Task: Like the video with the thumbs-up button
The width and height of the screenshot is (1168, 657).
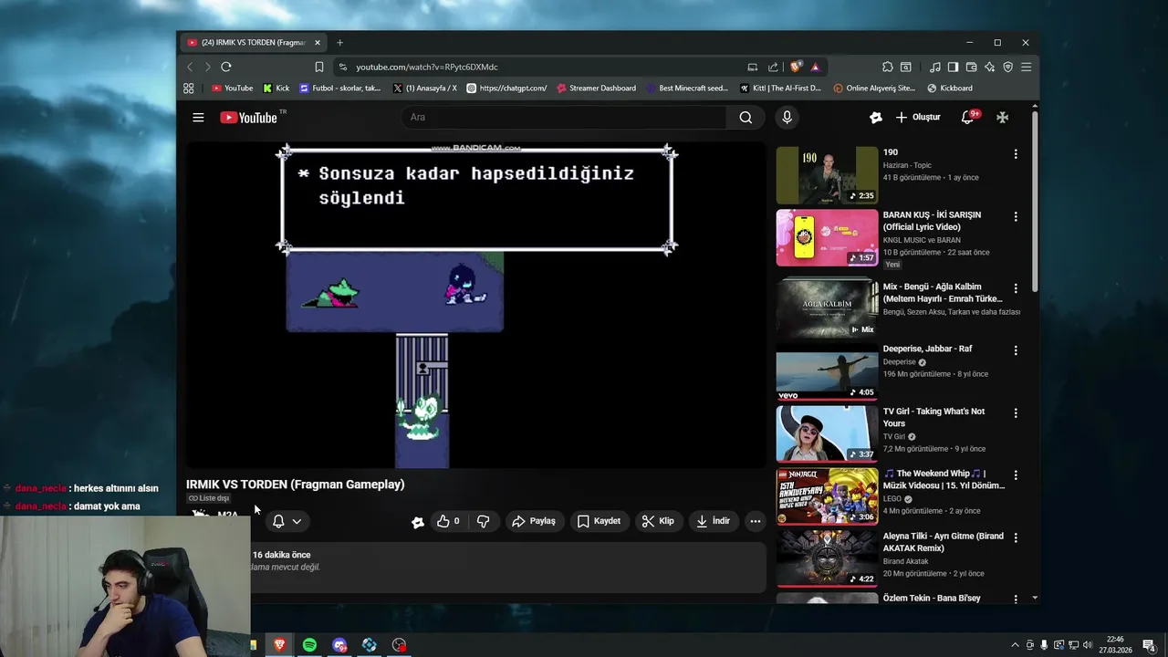Action: [x=448, y=521]
